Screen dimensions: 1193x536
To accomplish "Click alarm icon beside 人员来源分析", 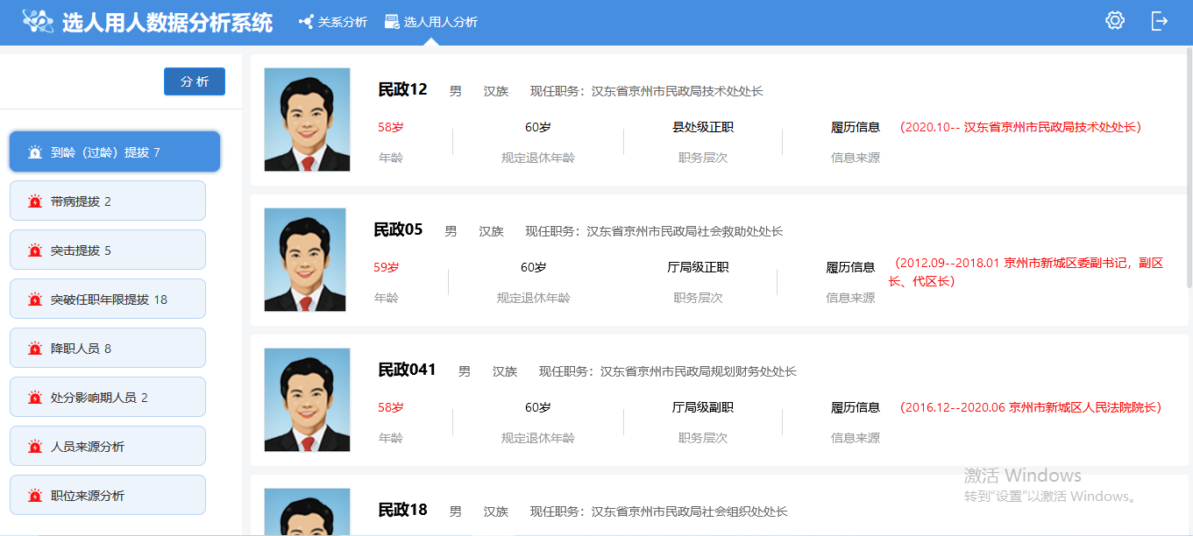I will coord(35,447).
